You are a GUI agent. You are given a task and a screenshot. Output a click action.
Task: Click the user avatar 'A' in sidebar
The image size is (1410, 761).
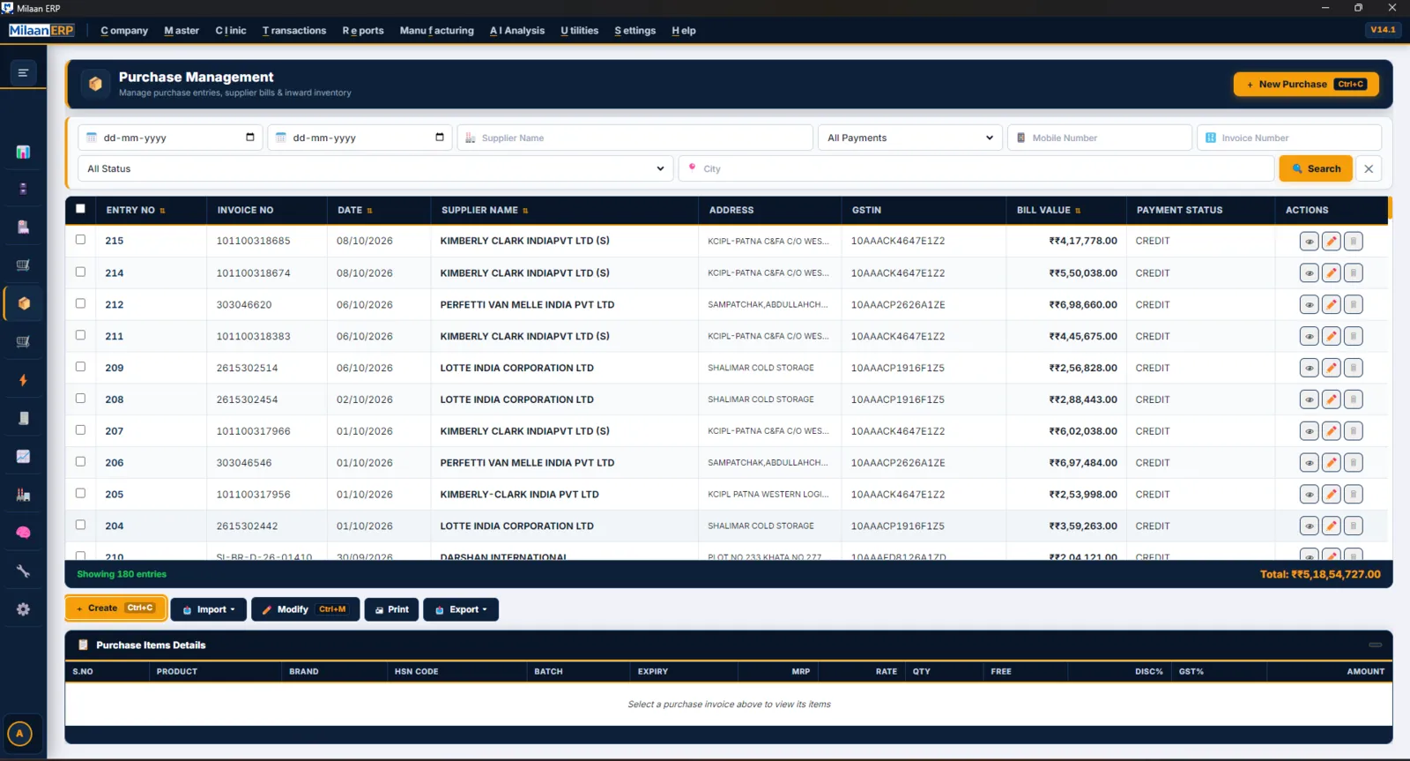pos(19,734)
